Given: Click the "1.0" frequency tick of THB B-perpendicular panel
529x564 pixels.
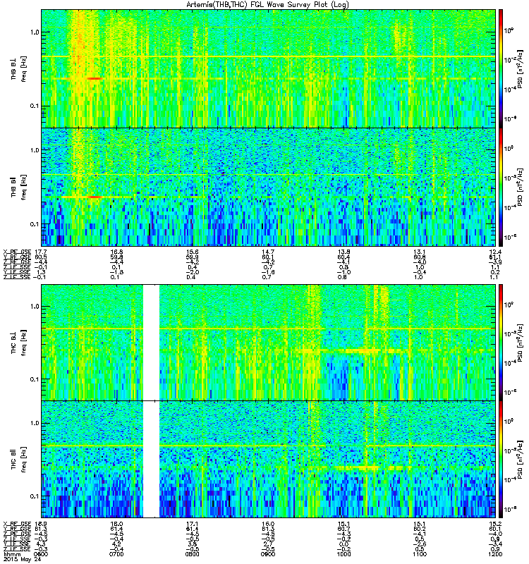Looking at the screenshot, I should [x=35, y=32].
